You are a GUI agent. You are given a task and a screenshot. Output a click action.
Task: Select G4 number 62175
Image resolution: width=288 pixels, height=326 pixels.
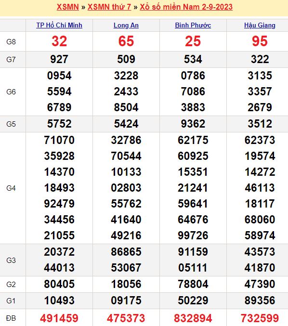(x=193, y=140)
